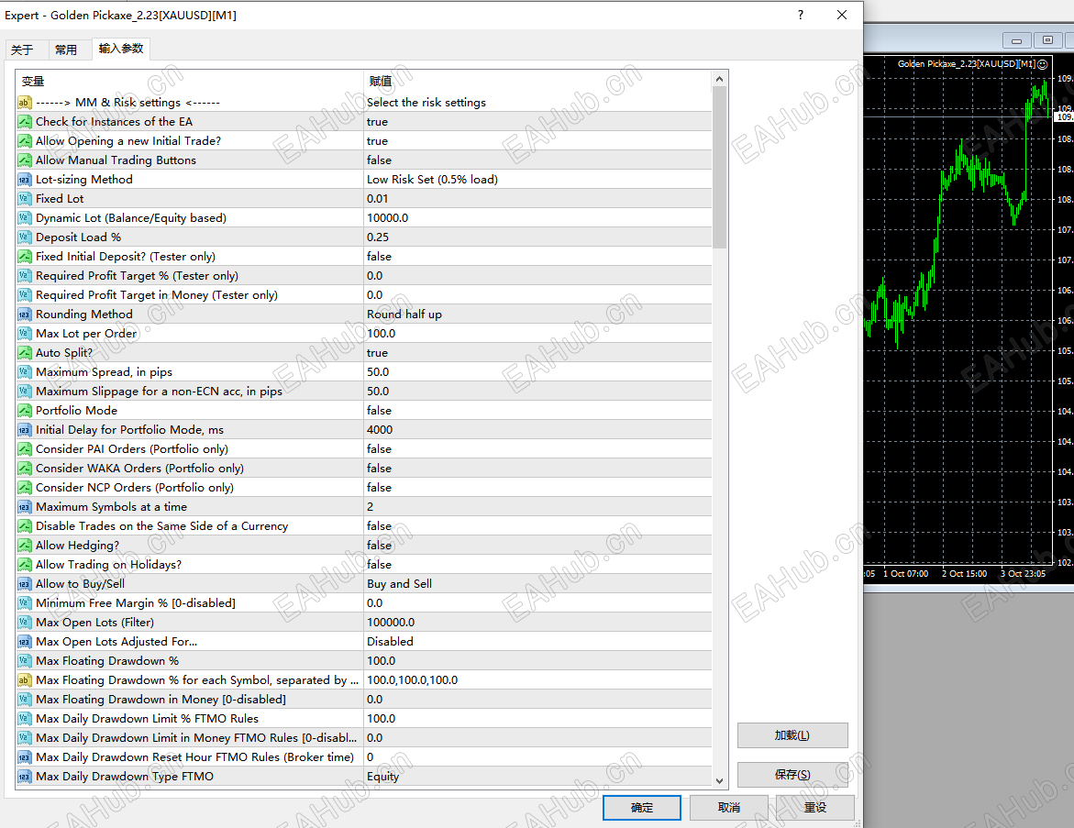
Task: Click the icon next to Auto Split?
Action: (25, 353)
